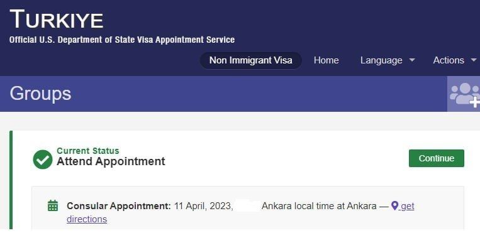Open the Language menu

388,60
